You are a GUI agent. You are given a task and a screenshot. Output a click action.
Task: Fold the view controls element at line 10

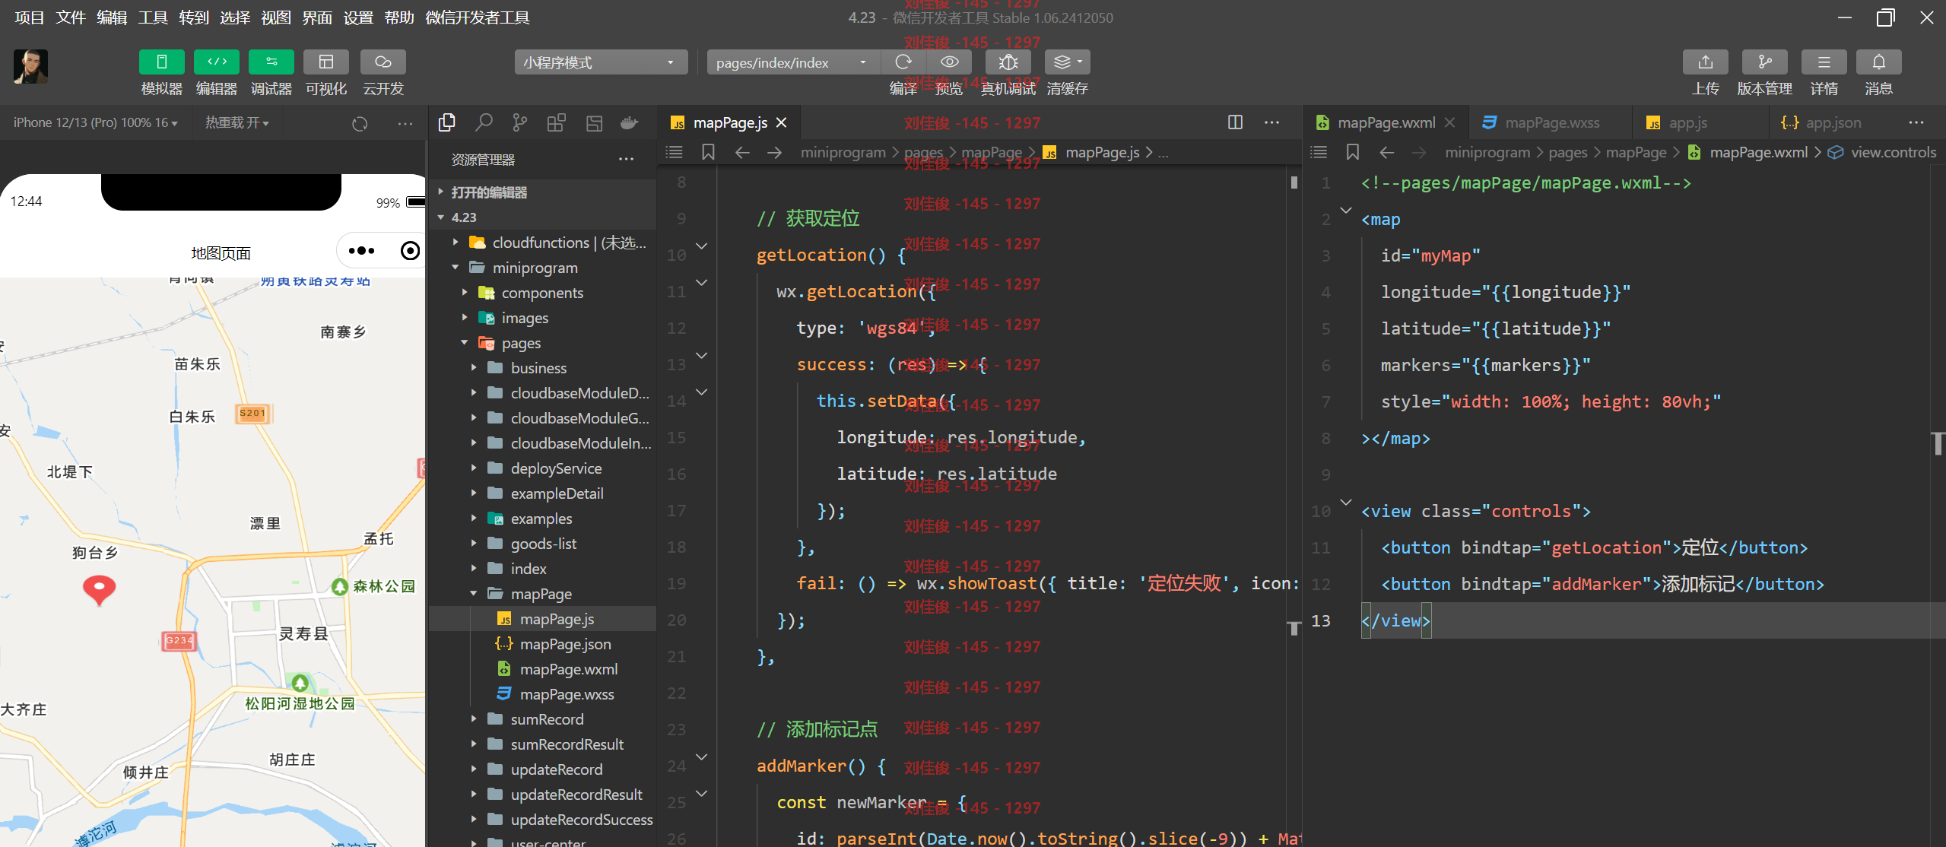[1346, 503]
